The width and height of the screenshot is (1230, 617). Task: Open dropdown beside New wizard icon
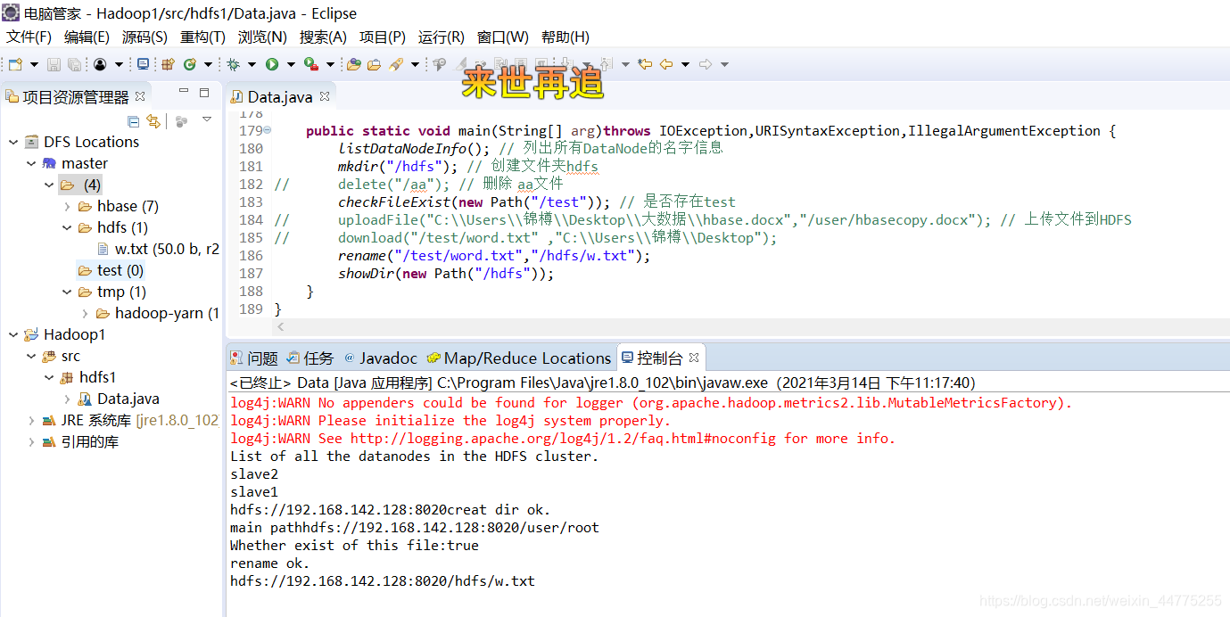tap(34, 64)
